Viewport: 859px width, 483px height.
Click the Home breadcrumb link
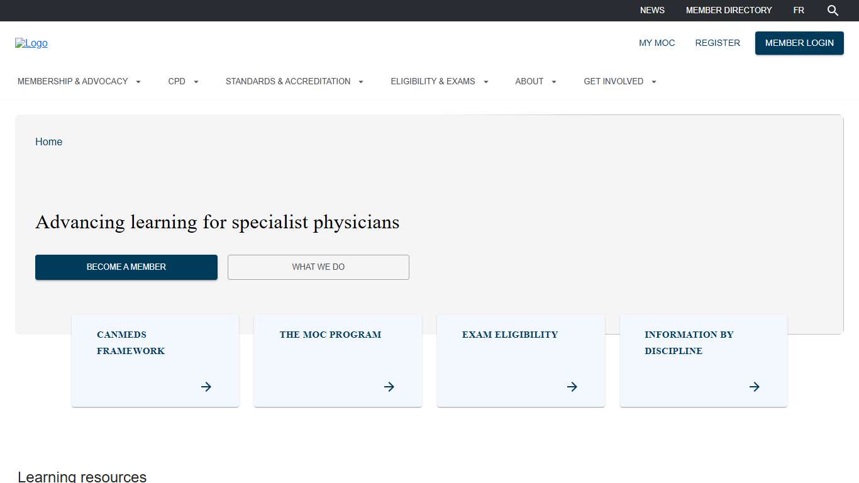[x=48, y=142]
